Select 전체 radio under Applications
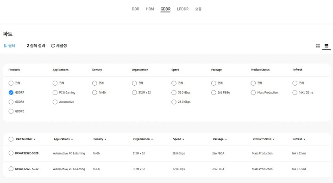The height and width of the screenshot is (183, 333). point(55,83)
